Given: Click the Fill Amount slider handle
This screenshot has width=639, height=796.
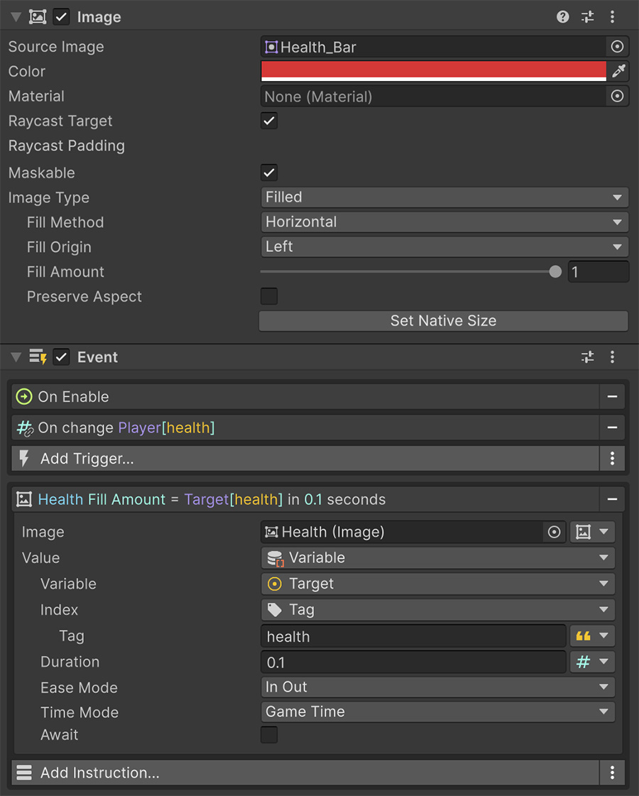Looking at the screenshot, I should 555,271.
